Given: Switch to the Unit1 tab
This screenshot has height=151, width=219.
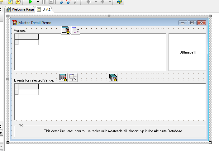Looking at the screenshot, I should (x=44, y=9).
